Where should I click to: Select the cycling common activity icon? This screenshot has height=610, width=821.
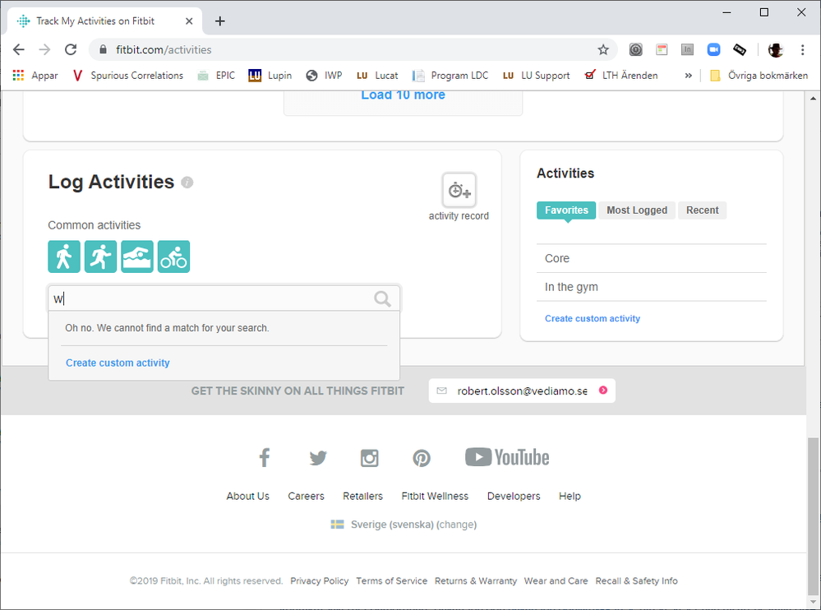pyautogui.click(x=173, y=256)
